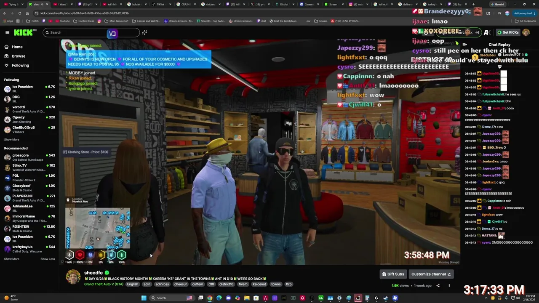The image size is (539, 303).
Task: Collapse recommended list with Show Less
Action: click(48, 259)
